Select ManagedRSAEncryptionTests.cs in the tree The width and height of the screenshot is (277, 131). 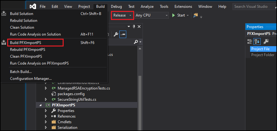coord(84,88)
